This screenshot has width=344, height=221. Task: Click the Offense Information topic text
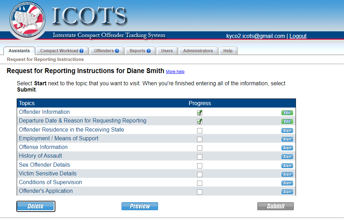pyautogui.click(x=43, y=147)
